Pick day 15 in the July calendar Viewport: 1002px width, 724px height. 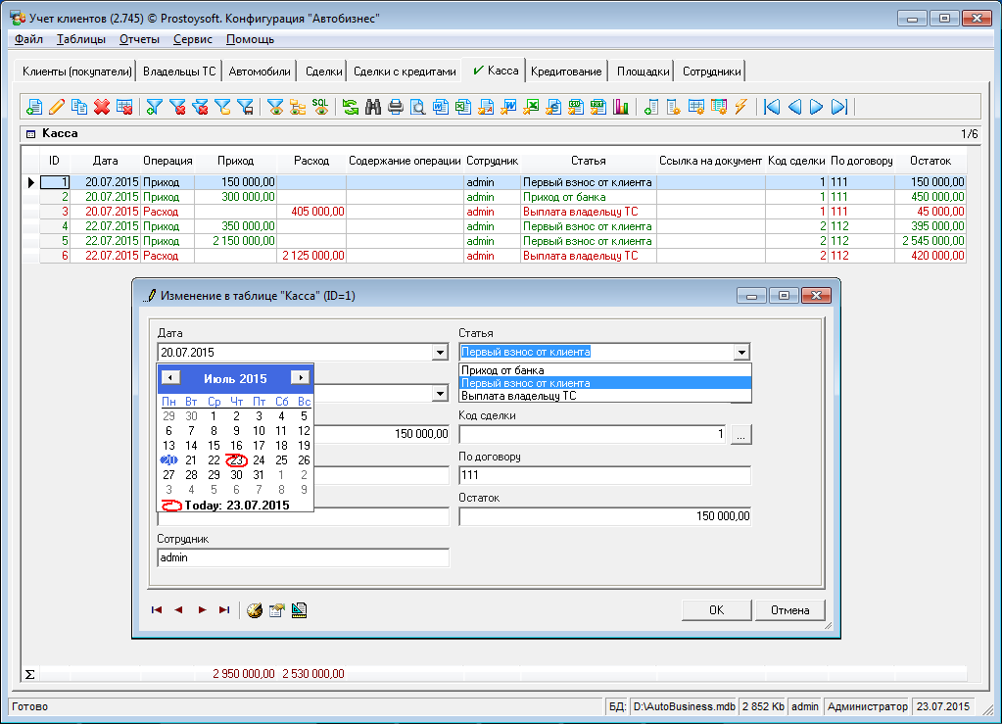tap(214, 446)
